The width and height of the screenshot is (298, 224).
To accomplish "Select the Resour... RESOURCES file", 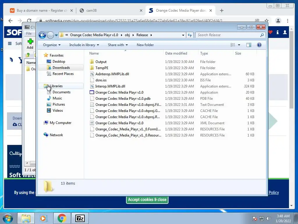I will coord(128,135).
